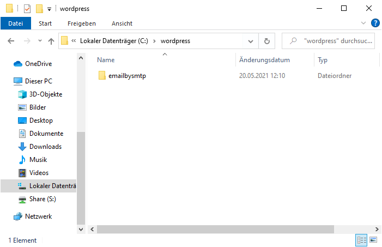
Task: Open Bilder in the sidebar
Action: click(32, 107)
